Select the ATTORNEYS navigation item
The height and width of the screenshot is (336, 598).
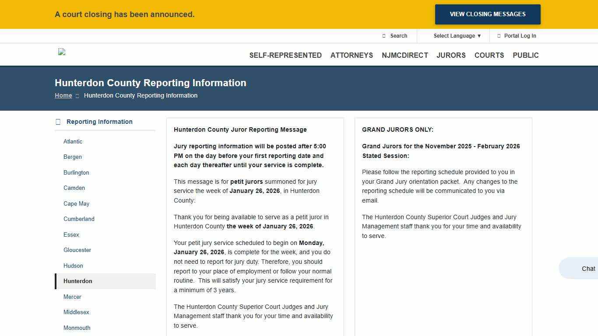tap(352, 55)
